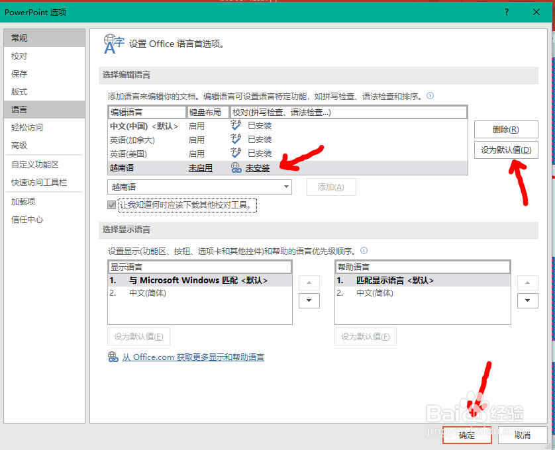Click the up arrow beside the 帮助语言 list
Screen dimensions: 555x450
click(x=528, y=282)
